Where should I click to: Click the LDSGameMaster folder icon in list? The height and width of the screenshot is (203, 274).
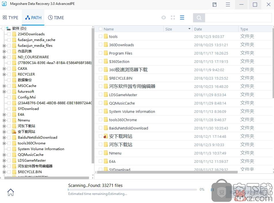[x=106, y=95]
